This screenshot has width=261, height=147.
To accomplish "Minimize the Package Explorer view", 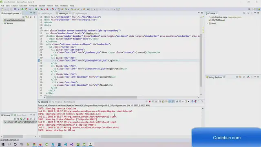I will (31, 13).
